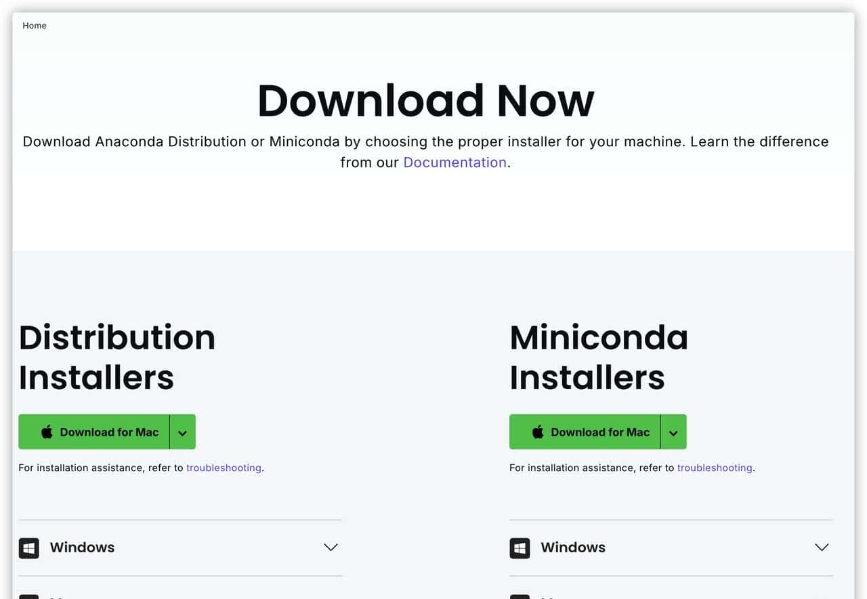The height and width of the screenshot is (599, 867).
Task: Select the Windows label in Miniconda section
Action: [x=573, y=548]
